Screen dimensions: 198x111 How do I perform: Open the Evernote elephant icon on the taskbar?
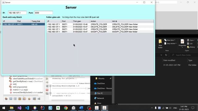point(58,108)
